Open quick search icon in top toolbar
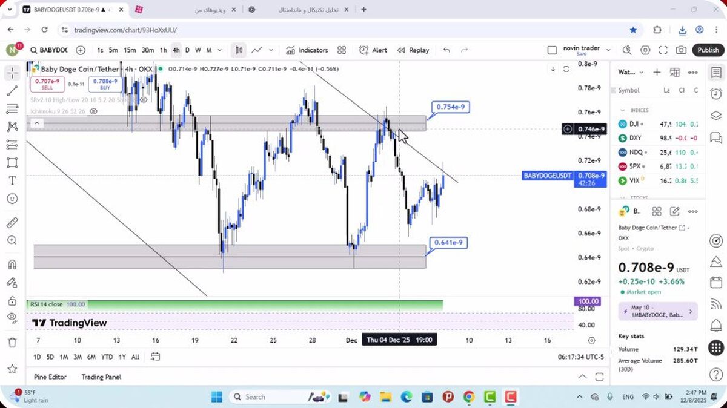This screenshot has width=727, height=408. click(x=626, y=50)
